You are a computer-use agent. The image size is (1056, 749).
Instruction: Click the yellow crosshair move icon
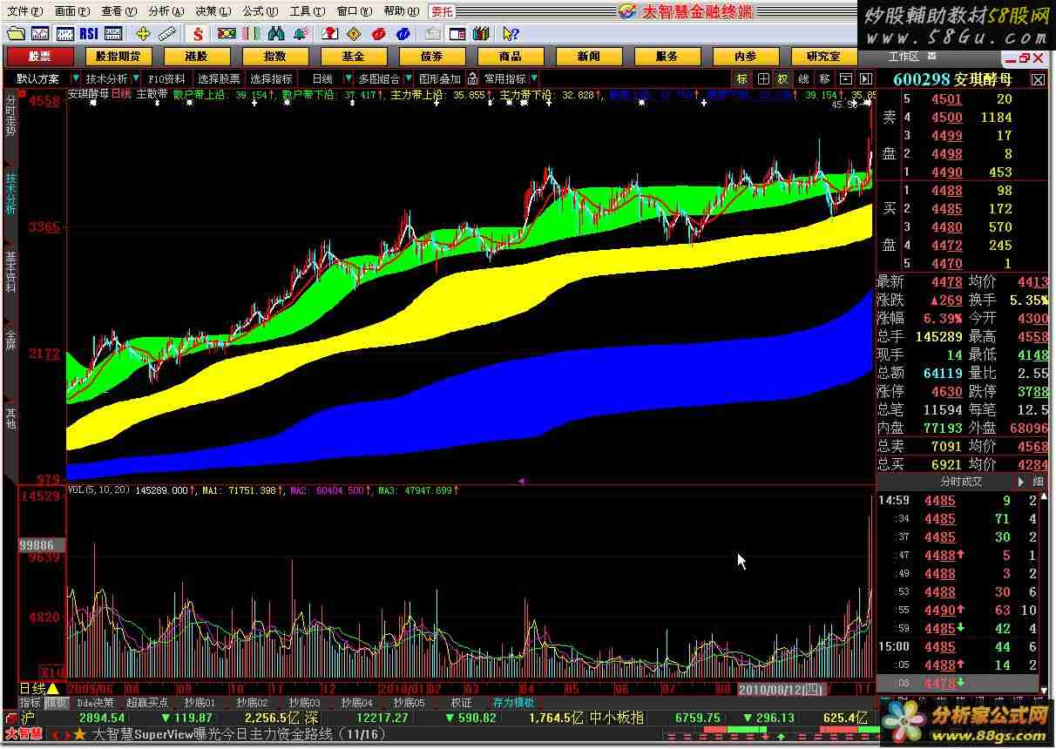[143, 34]
